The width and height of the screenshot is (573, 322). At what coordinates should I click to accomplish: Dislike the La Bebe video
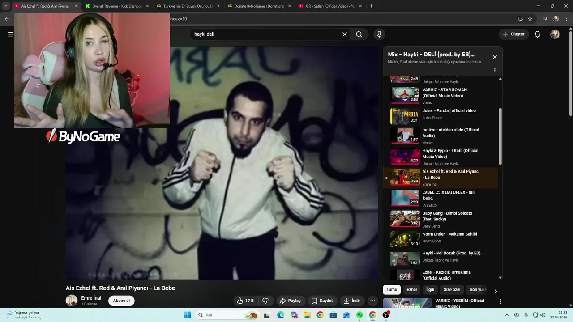(265, 301)
